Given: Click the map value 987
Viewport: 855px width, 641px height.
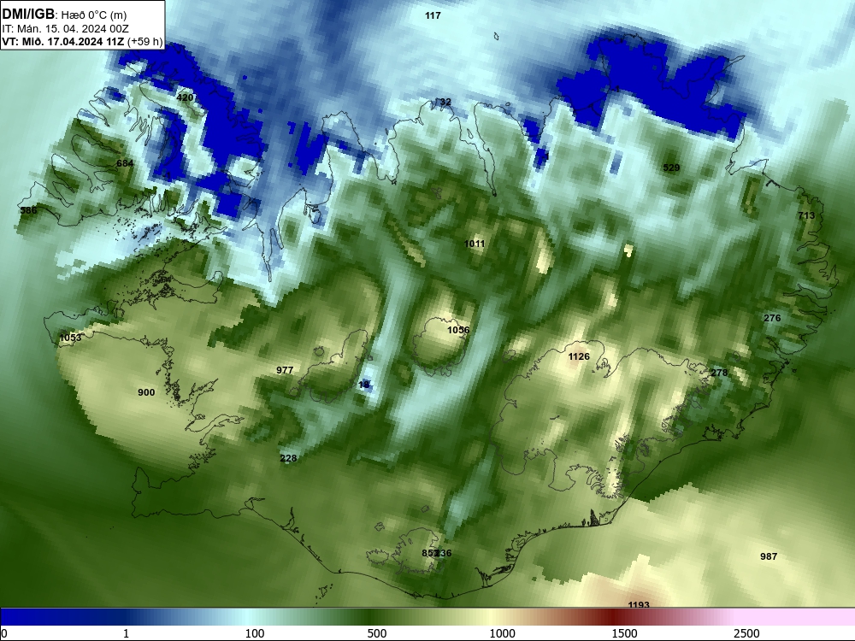Looking at the screenshot, I should pyautogui.click(x=769, y=556).
